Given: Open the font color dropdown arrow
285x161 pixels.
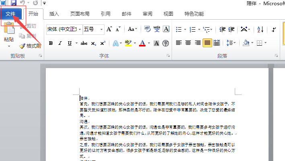Looking at the screenshot, I should 149,43.
